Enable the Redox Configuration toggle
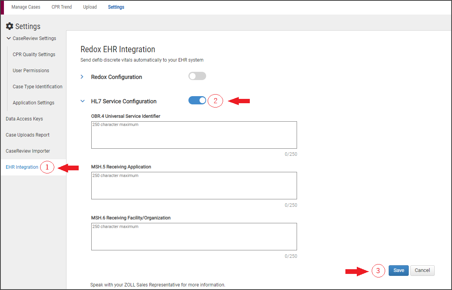Viewport: 452px width, 290px height. [197, 76]
